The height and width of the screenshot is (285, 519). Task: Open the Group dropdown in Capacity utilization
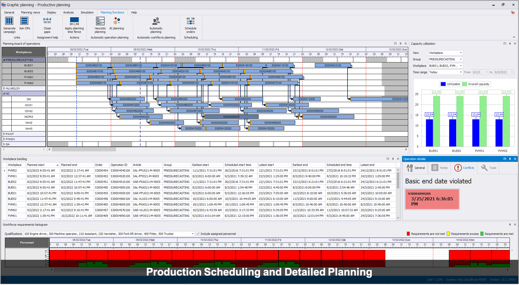point(460,59)
